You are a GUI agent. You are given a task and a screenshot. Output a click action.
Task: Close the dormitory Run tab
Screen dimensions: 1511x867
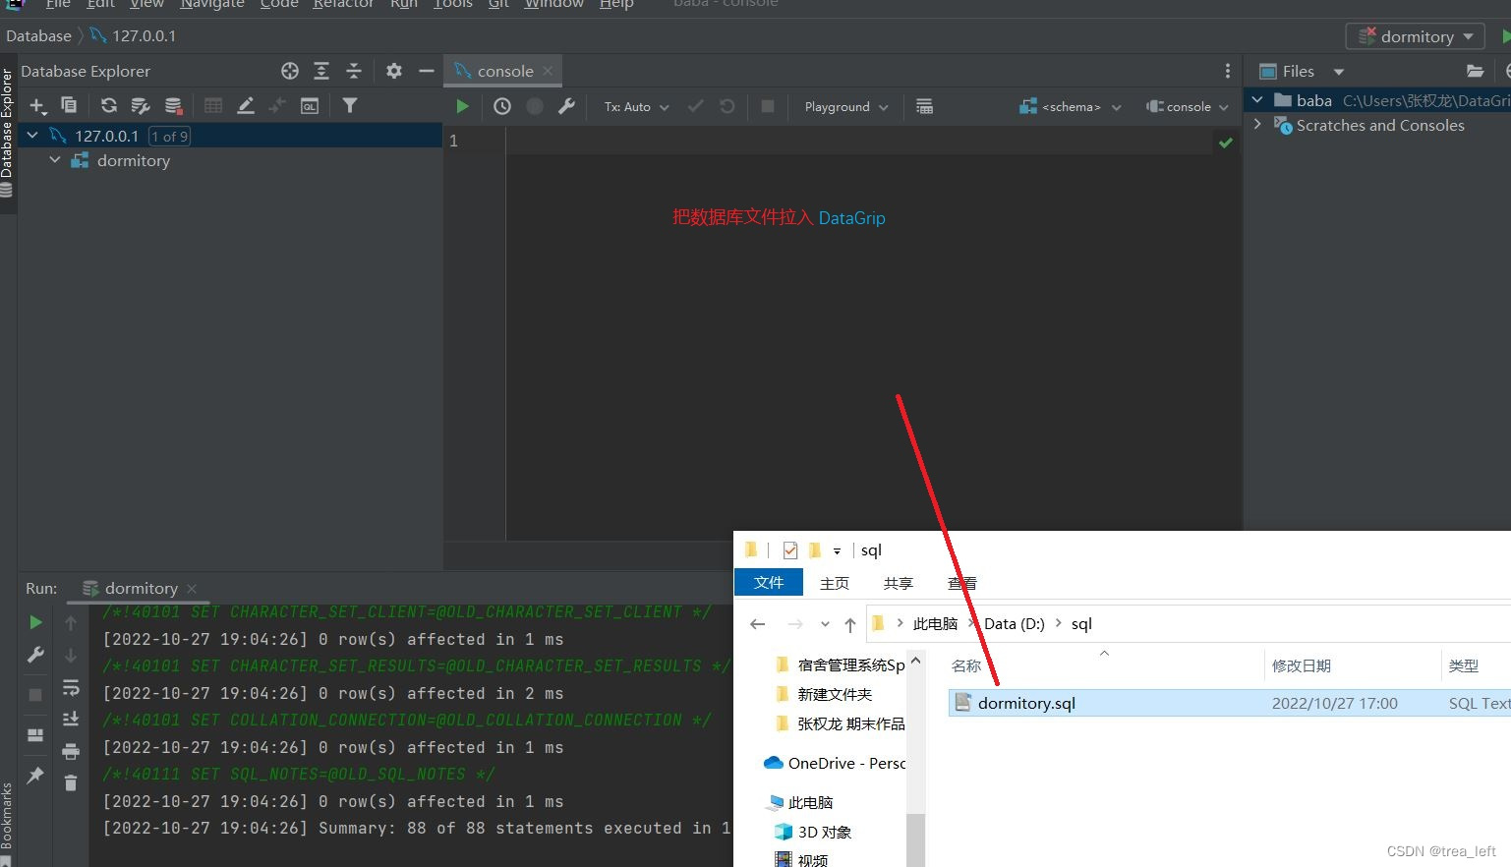[x=192, y=589]
